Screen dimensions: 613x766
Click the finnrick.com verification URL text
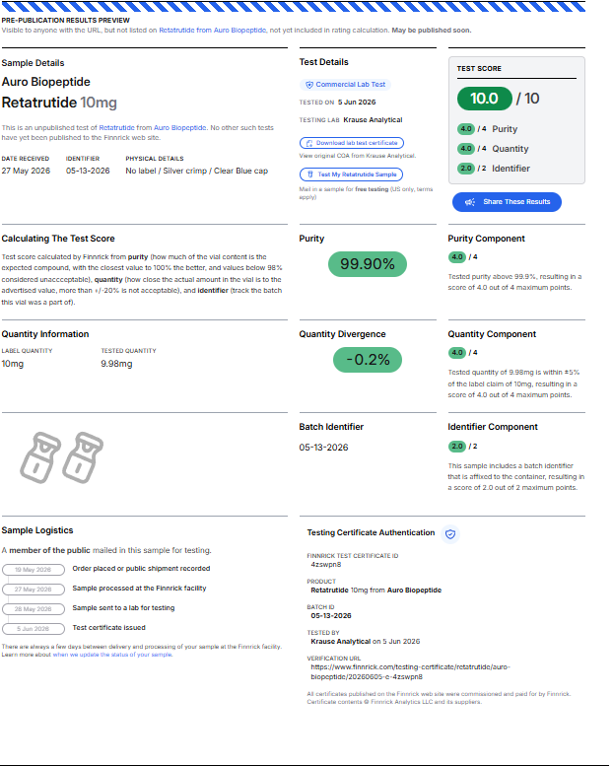click(x=410, y=672)
